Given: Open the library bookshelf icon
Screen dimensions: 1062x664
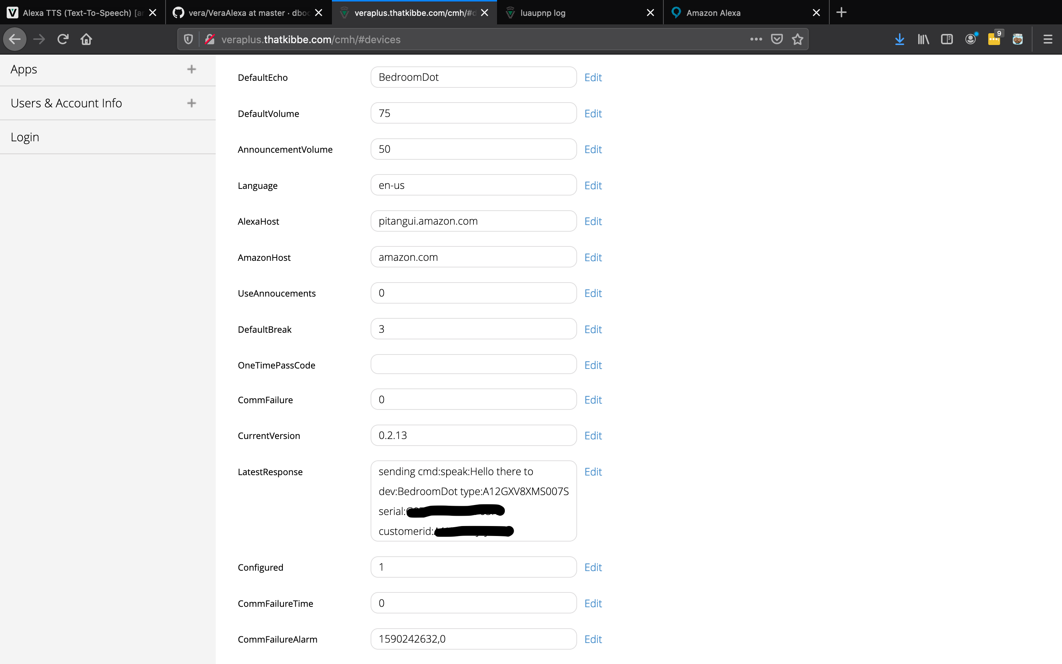Looking at the screenshot, I should point(923,39).
